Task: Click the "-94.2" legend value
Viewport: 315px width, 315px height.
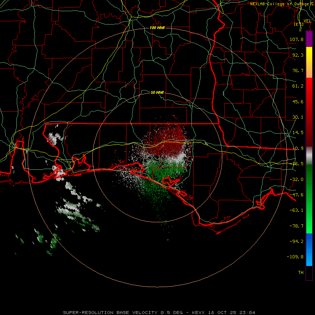Action: pyautogui.click(x=296, y=241)
